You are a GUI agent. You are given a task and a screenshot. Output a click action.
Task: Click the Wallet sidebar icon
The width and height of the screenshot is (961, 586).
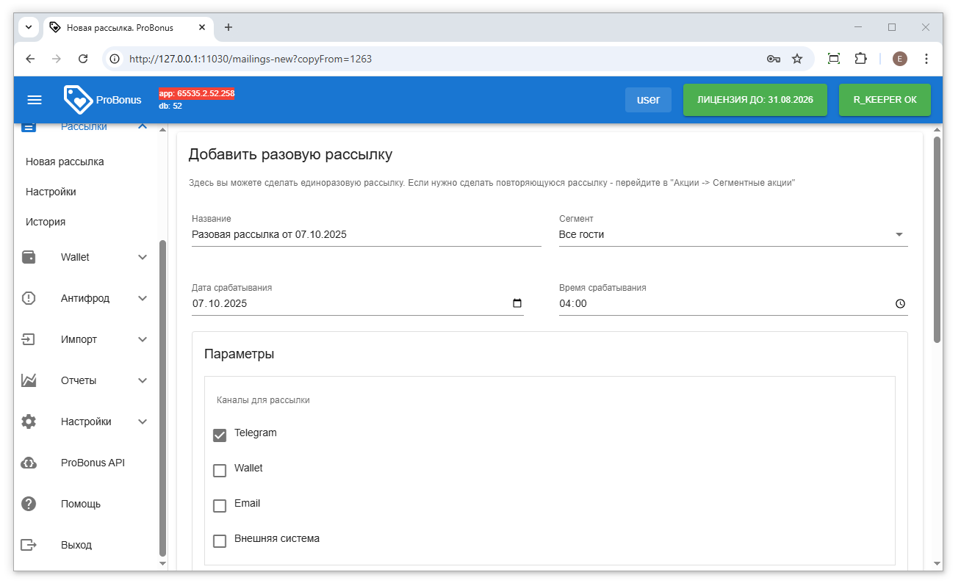tap(29, 257)
